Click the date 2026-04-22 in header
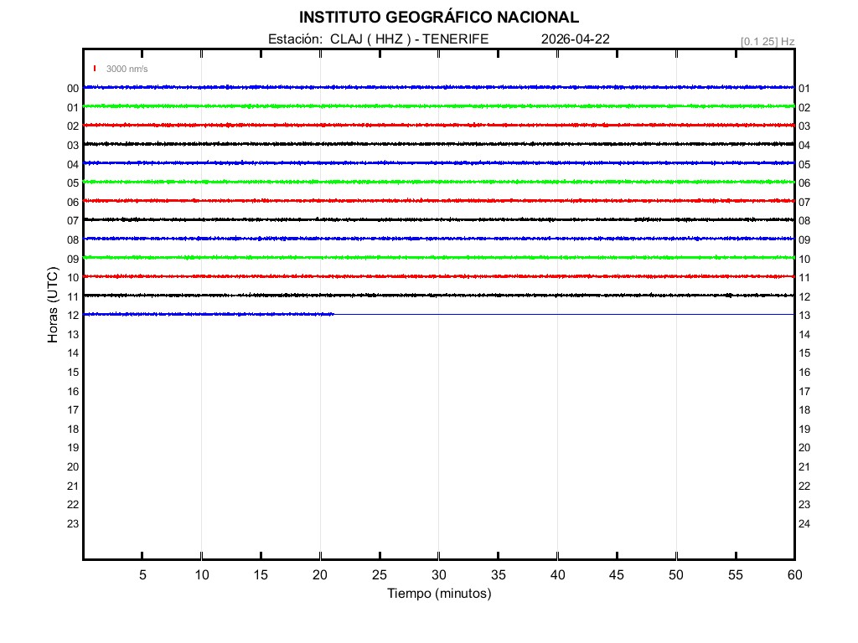858x643 pixels. pos(575,39)
